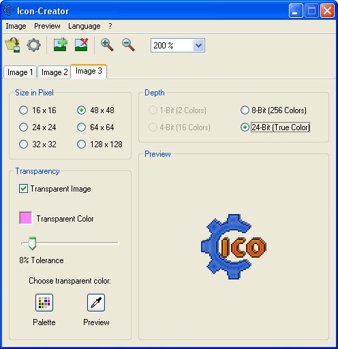Image resolution: width=338 pixels, height=349 pixels.
Task: Open the Image menu
Action: click(16, 26)
